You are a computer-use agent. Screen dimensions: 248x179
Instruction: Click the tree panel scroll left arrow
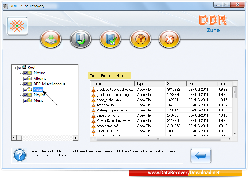click(14, 138)
